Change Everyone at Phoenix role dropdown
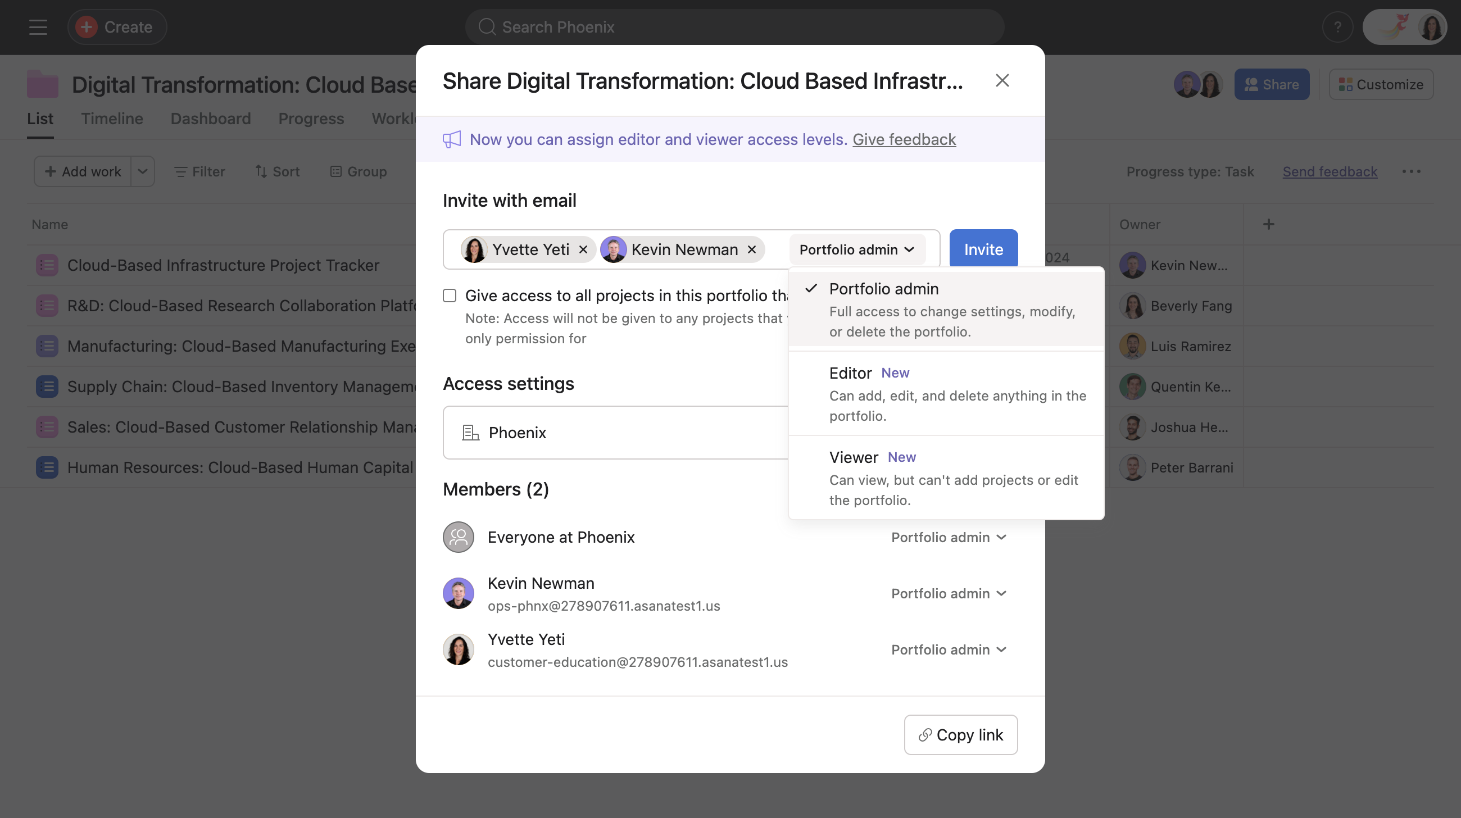1461x818 pixels. click(x=949, y=537)
